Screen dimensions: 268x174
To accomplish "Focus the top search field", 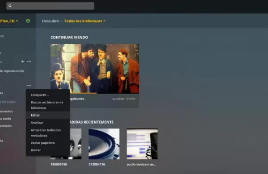I will coord(50,6).
